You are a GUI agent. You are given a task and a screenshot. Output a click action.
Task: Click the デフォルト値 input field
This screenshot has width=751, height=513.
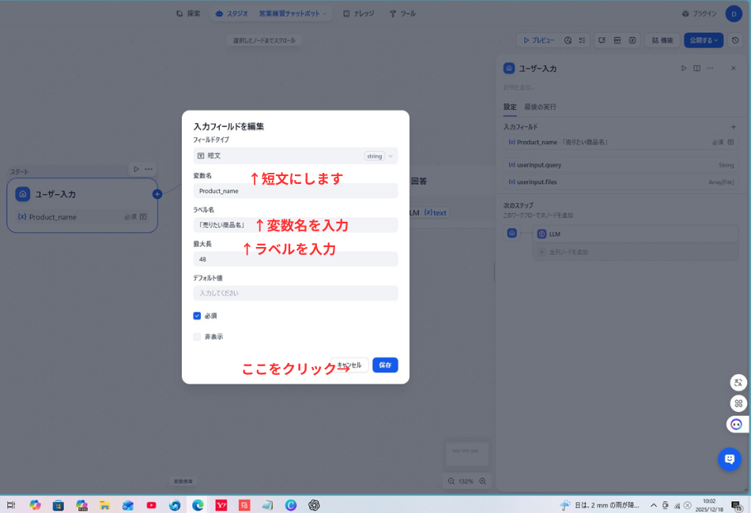(295, 293)
